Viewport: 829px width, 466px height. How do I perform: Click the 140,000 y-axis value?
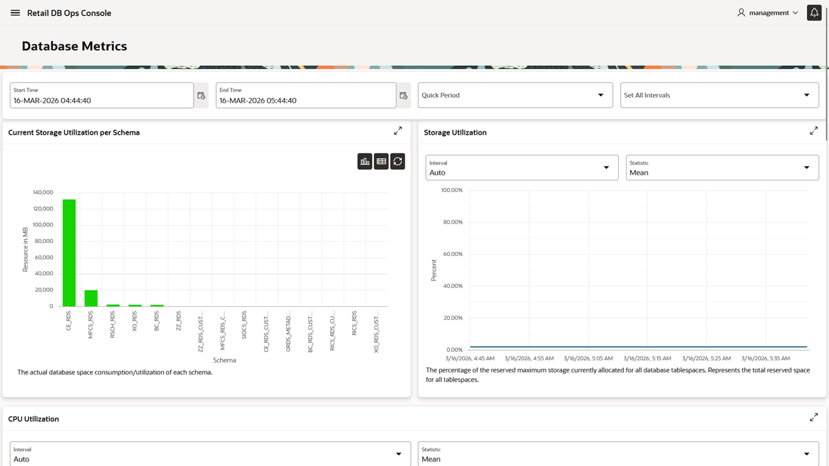43,192
